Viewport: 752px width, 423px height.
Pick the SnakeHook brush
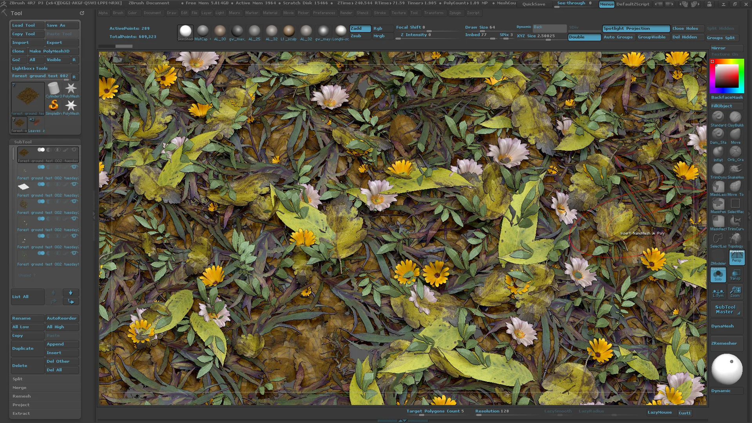tap(735, 169)
